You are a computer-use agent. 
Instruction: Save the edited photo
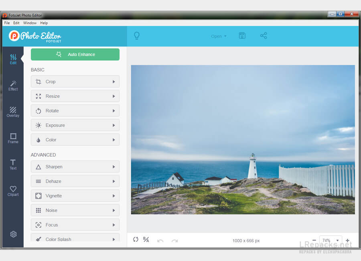click(242, 36)
